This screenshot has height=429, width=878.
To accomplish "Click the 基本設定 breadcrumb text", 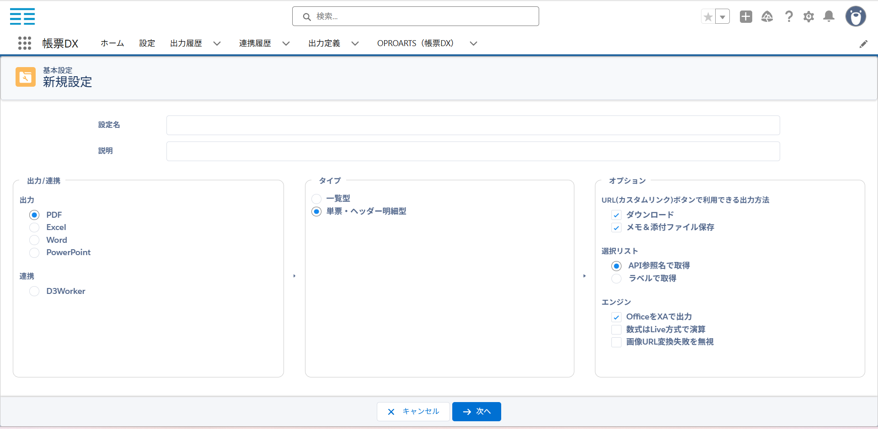I will (58, 70).
